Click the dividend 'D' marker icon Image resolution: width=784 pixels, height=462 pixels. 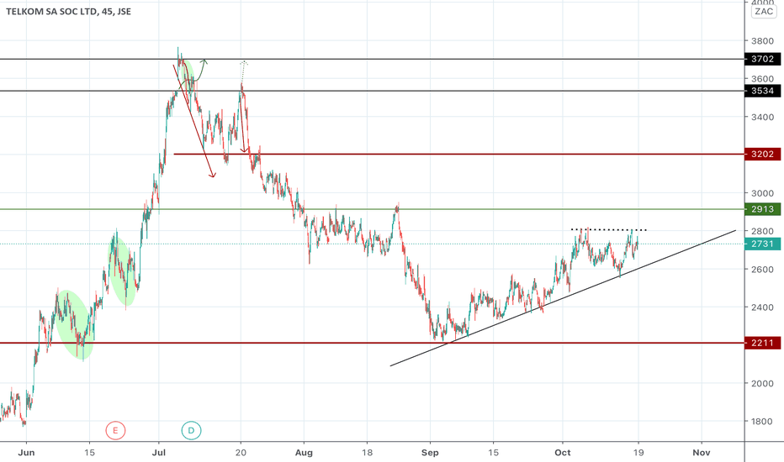tap(191, 431)
